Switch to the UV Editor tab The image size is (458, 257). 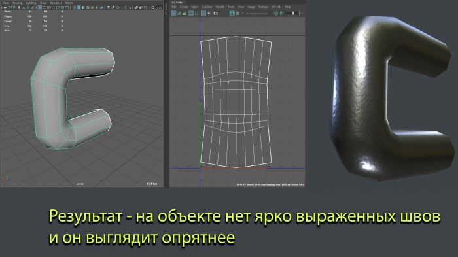click(177, 3)
